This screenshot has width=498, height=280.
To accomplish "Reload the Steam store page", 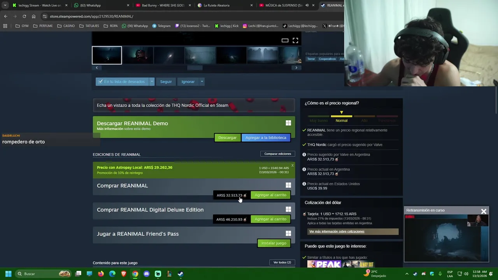I will pyautogui.click(x=24, y=16).
